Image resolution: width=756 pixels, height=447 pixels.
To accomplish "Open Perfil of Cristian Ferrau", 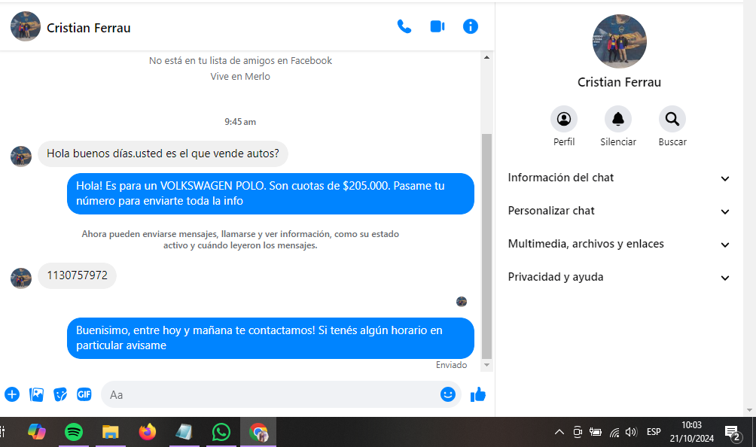I will (563, 119).
